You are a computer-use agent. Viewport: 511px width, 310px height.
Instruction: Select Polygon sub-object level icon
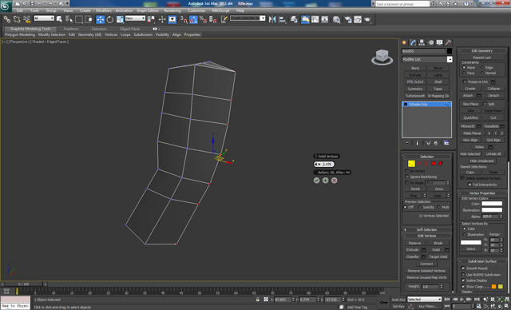434,164
